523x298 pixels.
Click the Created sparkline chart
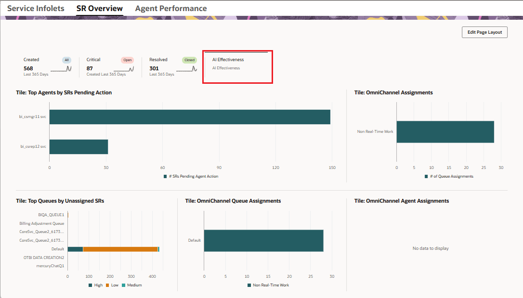coord(61,69)
